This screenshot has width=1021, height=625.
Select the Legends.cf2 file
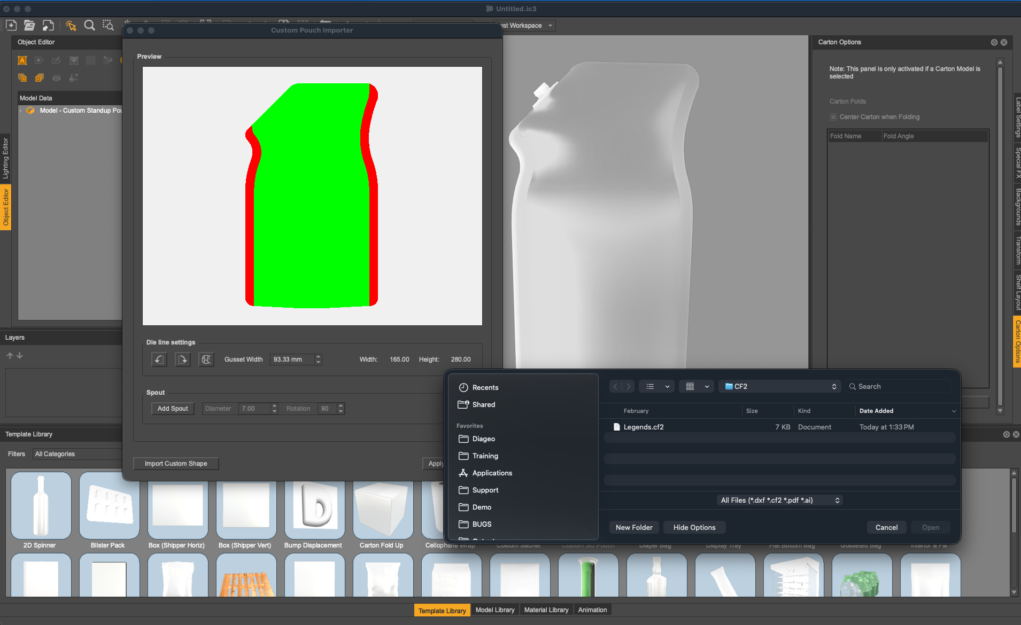(643, 427)
